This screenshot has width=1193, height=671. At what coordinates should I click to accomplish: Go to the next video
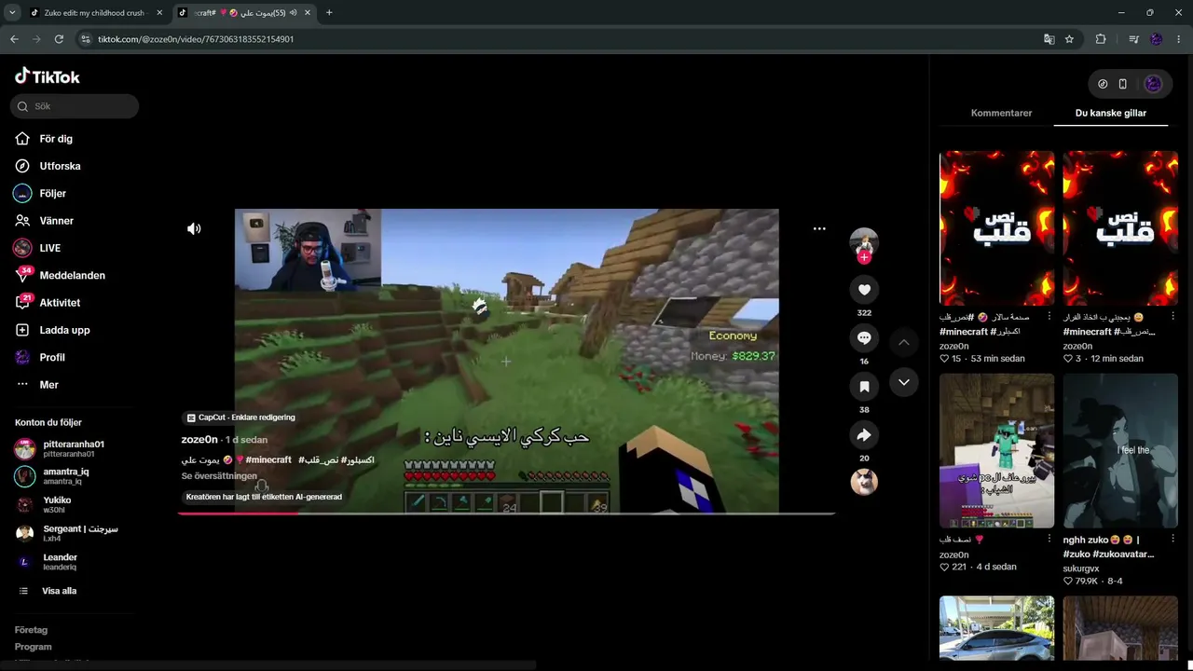903,382
